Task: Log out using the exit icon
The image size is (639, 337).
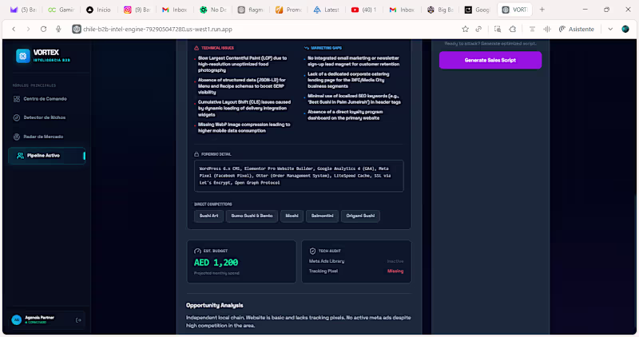Action: 78,320
